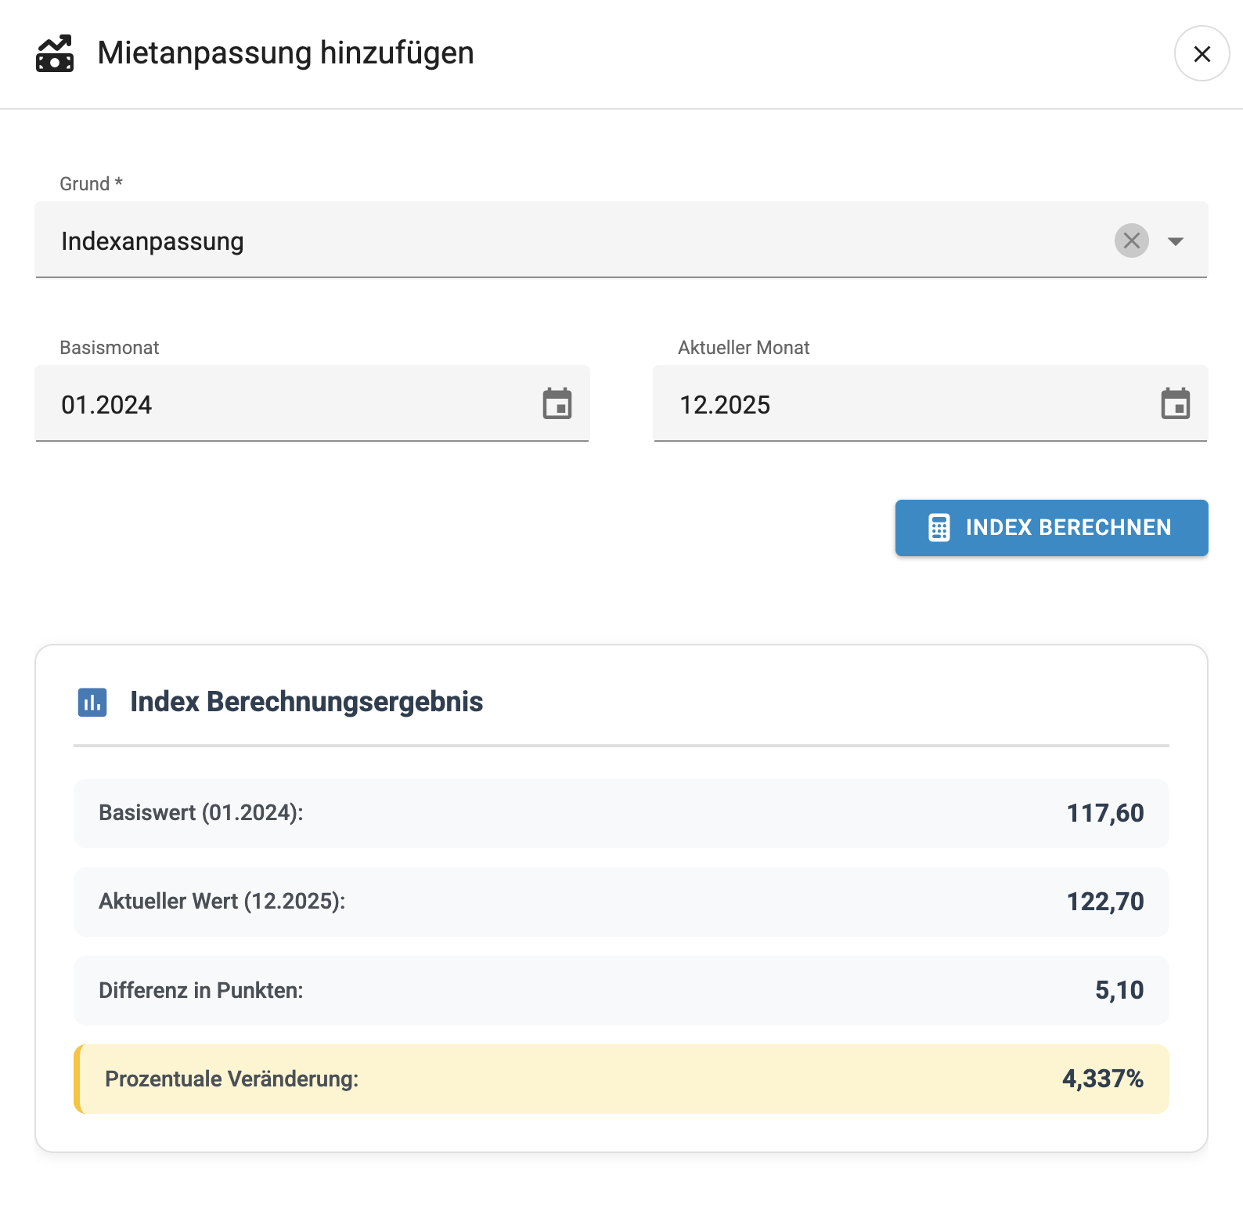Click the bar chart icon beside Index Berechnungsergebnis

click(92, 702)
